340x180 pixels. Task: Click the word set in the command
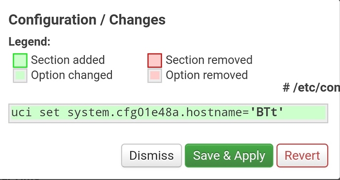(49, 113)
